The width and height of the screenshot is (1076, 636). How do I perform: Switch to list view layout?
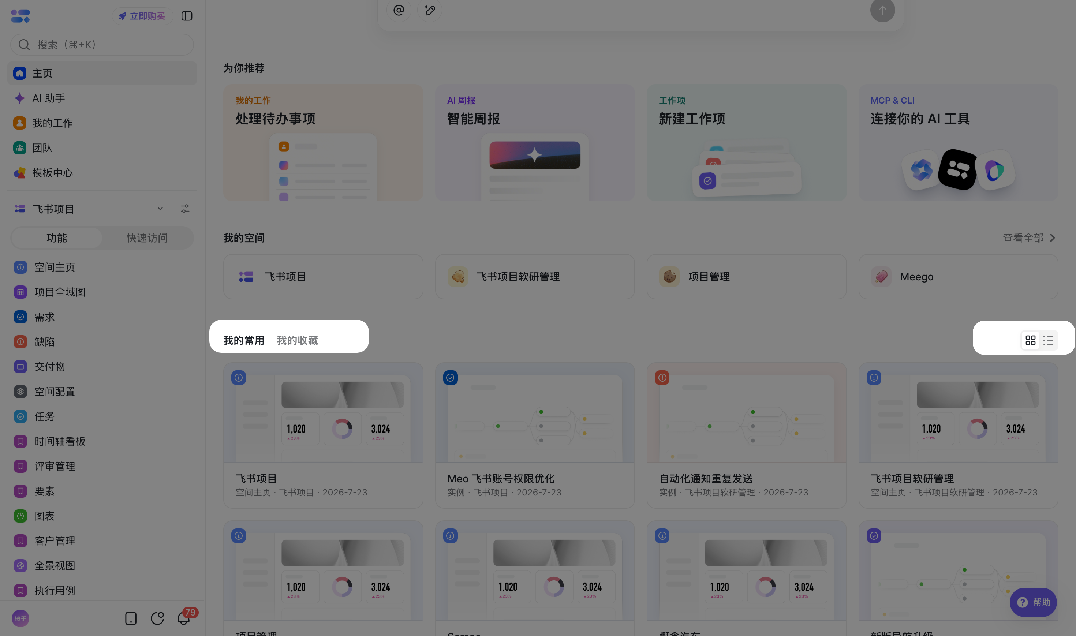(1048, 340)
